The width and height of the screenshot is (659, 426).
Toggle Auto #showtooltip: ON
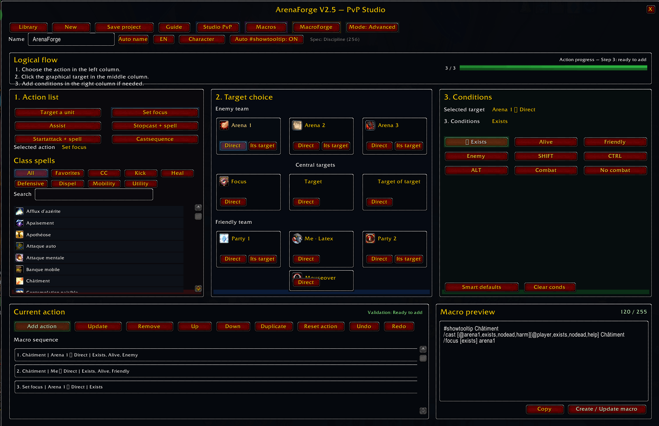(267, 39)
